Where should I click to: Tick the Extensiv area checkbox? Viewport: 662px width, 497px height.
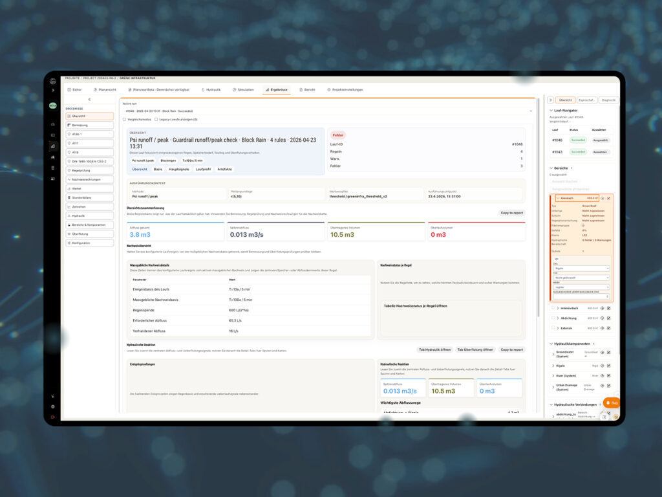[553, 328]
